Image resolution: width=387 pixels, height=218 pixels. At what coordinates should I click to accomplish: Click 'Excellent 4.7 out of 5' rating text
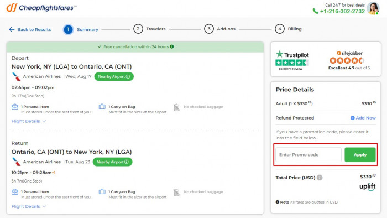pos(349,68)
